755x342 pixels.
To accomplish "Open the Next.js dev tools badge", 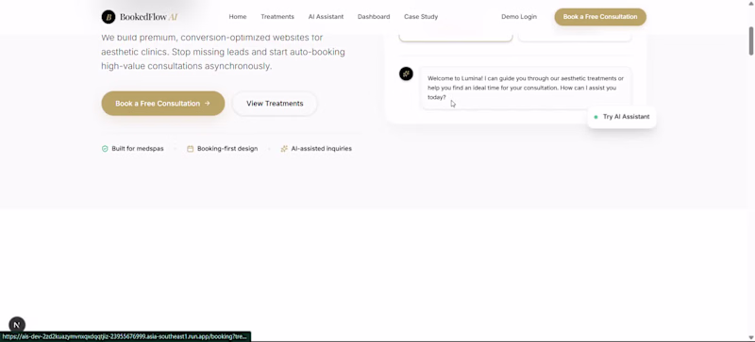I will tap(17, 325).
